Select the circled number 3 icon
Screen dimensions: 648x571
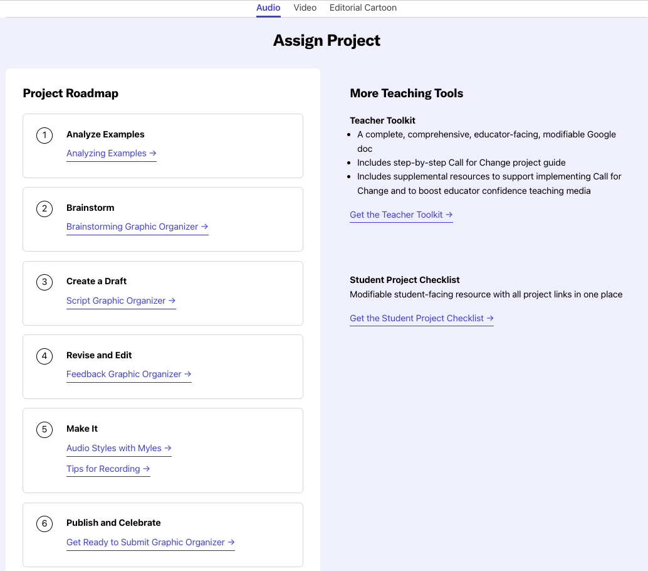pos(44,282)
